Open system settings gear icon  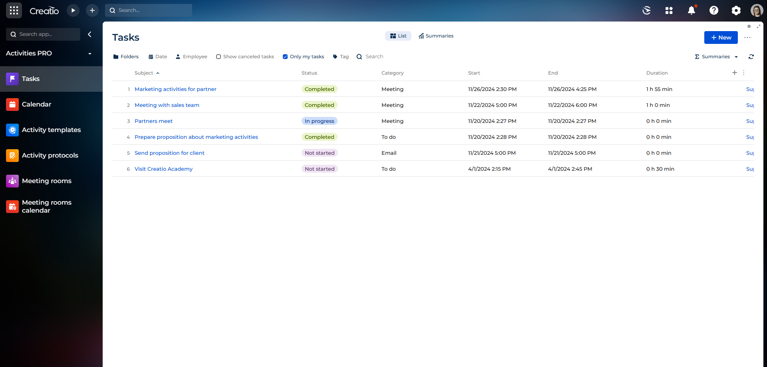[736, 10]
